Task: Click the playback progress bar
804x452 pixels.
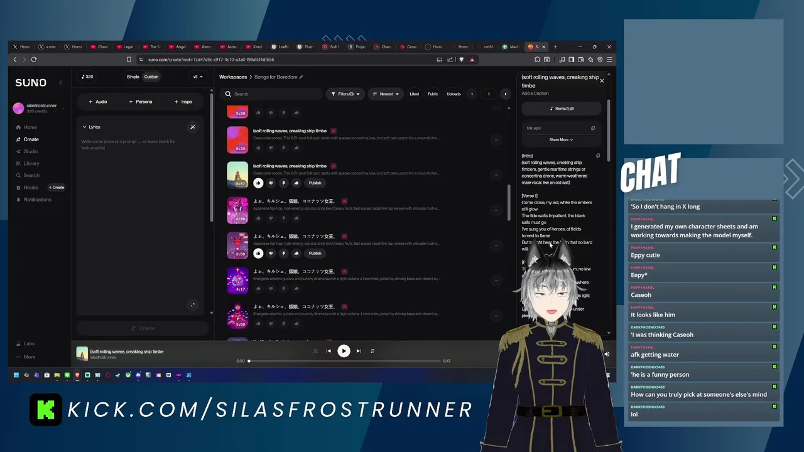Action: [x=344, y=361]
